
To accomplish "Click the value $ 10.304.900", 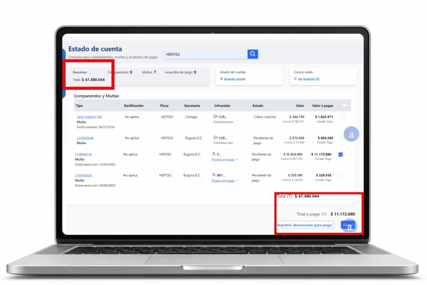I will click(293, 154).
